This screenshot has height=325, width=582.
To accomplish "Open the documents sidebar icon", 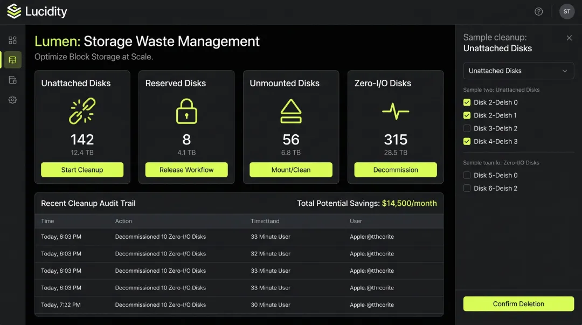I will tap(12, 80).
